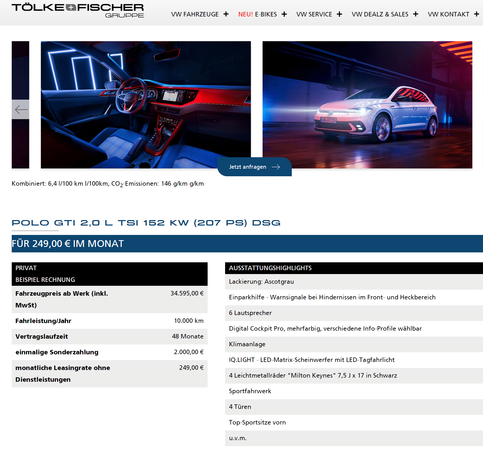The height and width of the screenshot is (449, 483).
Task: Select the Sportfahrwerk row
Action: click(x=354, y=391)
